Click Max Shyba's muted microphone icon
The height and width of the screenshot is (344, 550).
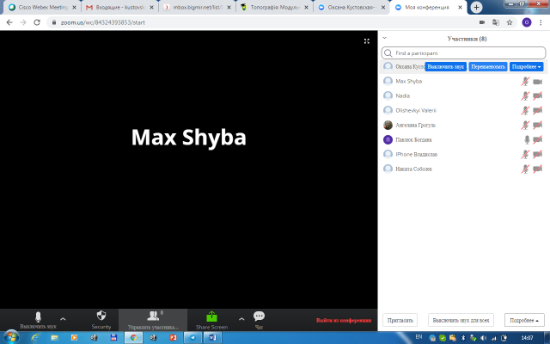(525, 82)
